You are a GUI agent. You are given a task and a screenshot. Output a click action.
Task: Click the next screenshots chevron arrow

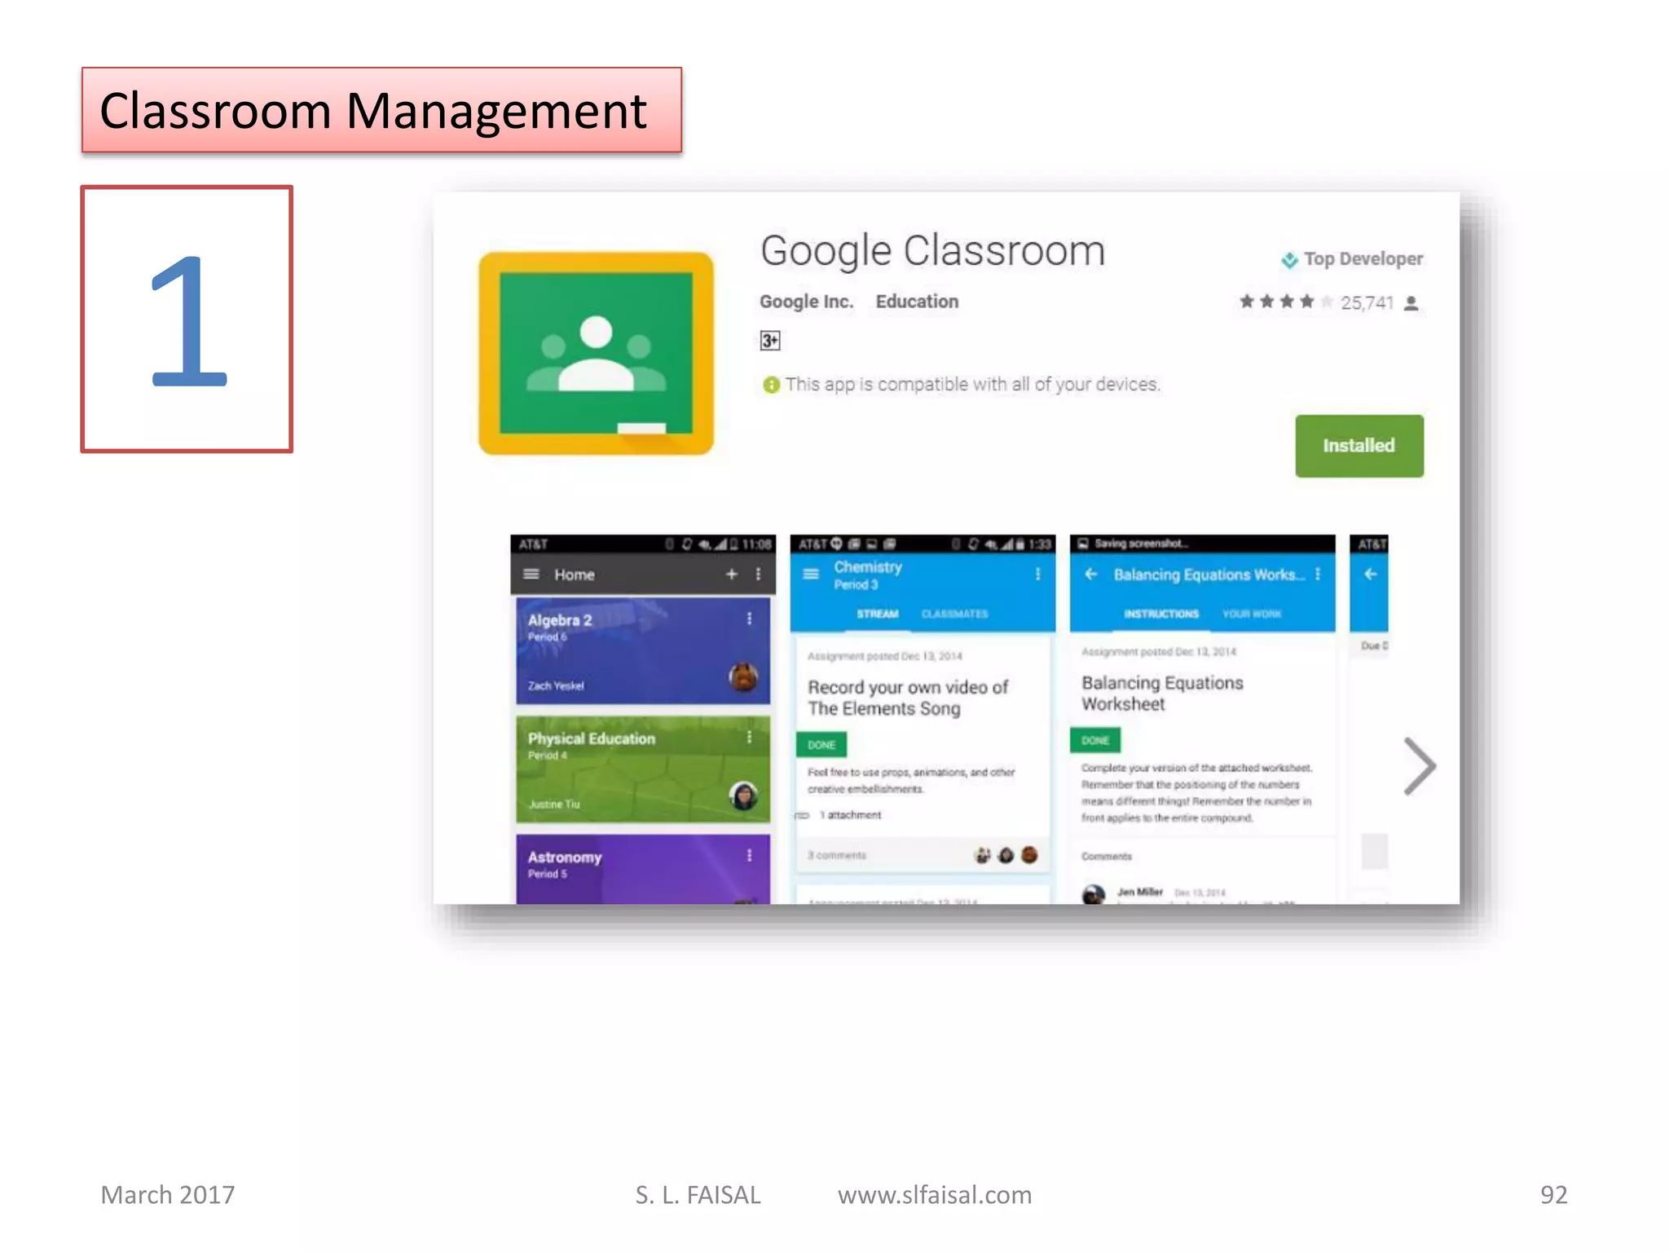[x=1419, y=765]
